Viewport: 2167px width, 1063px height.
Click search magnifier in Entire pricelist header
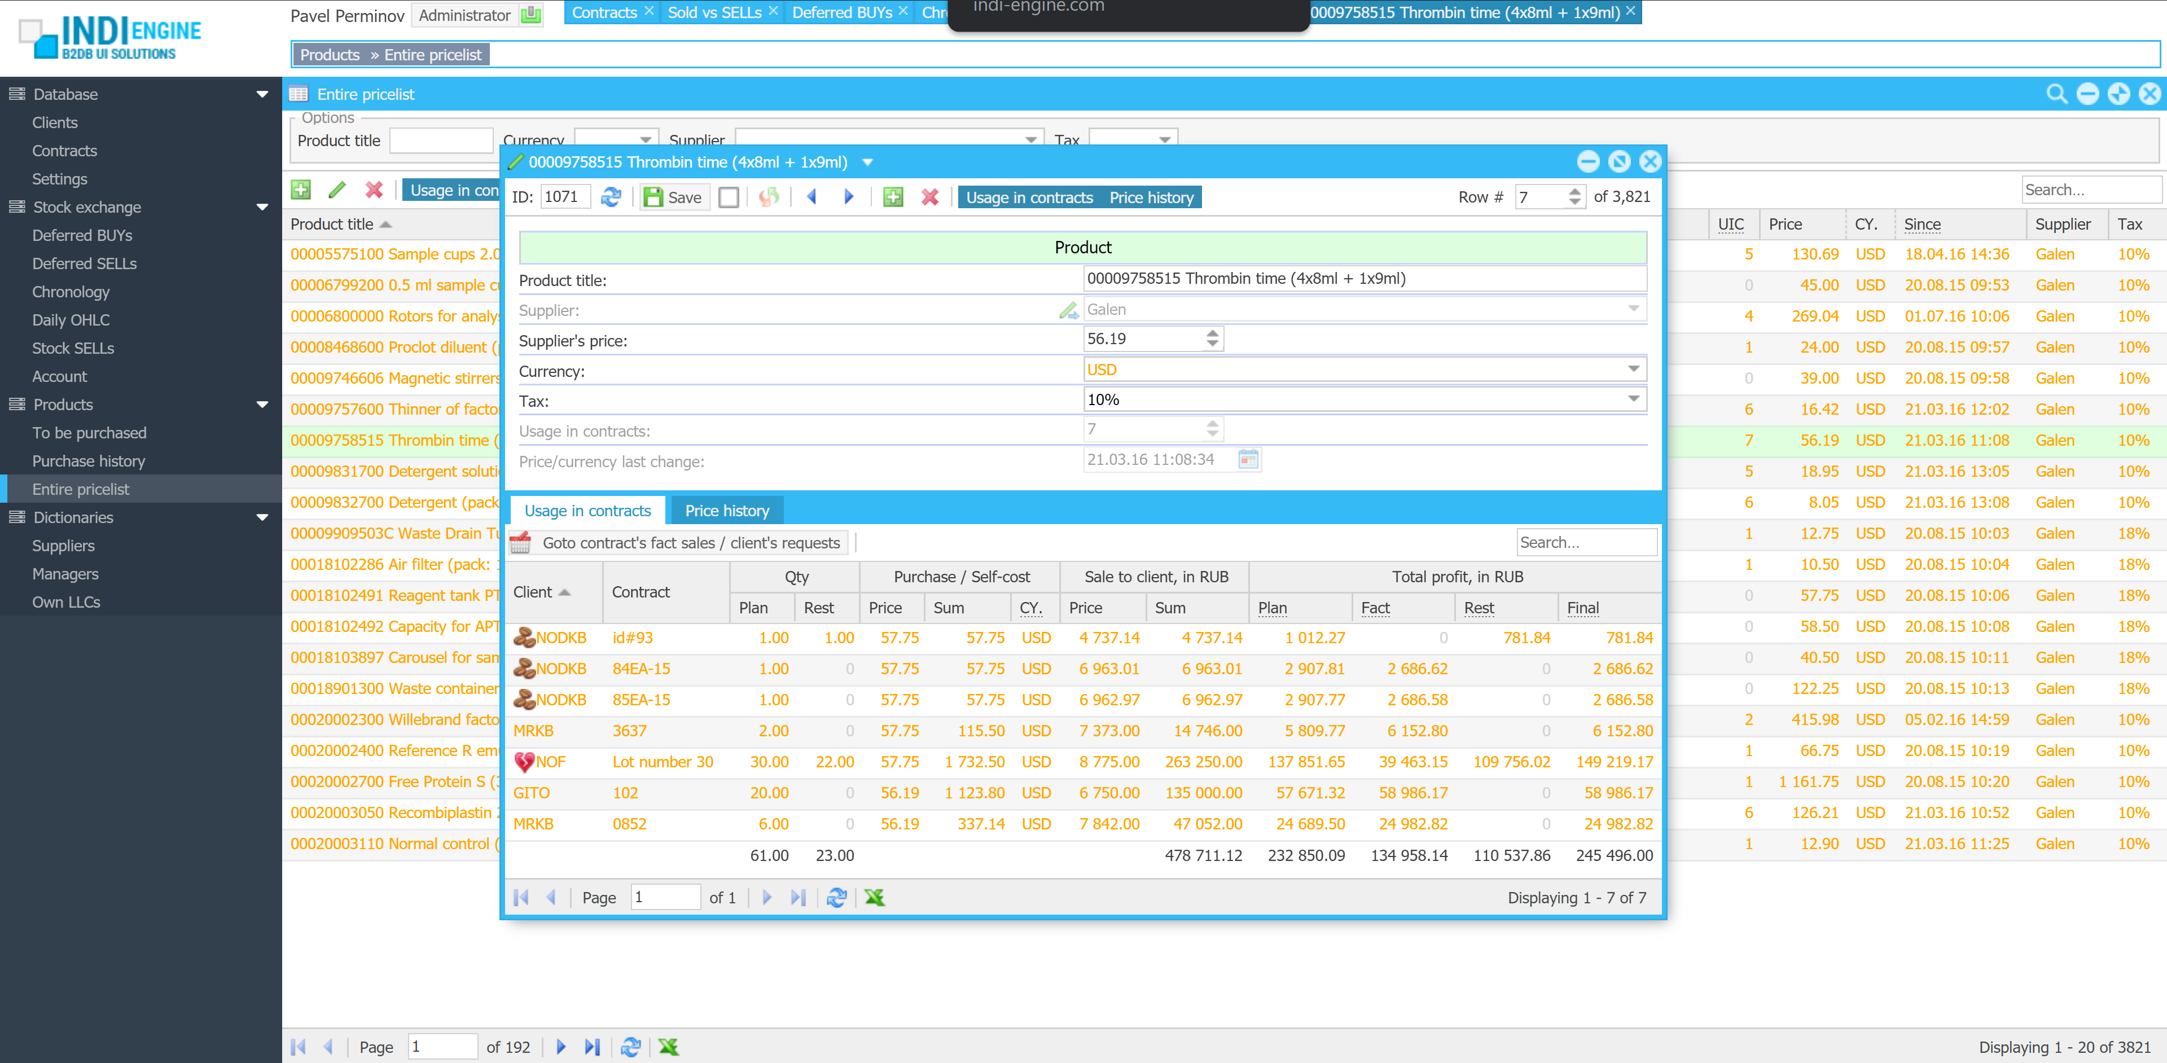[2056, 94]
